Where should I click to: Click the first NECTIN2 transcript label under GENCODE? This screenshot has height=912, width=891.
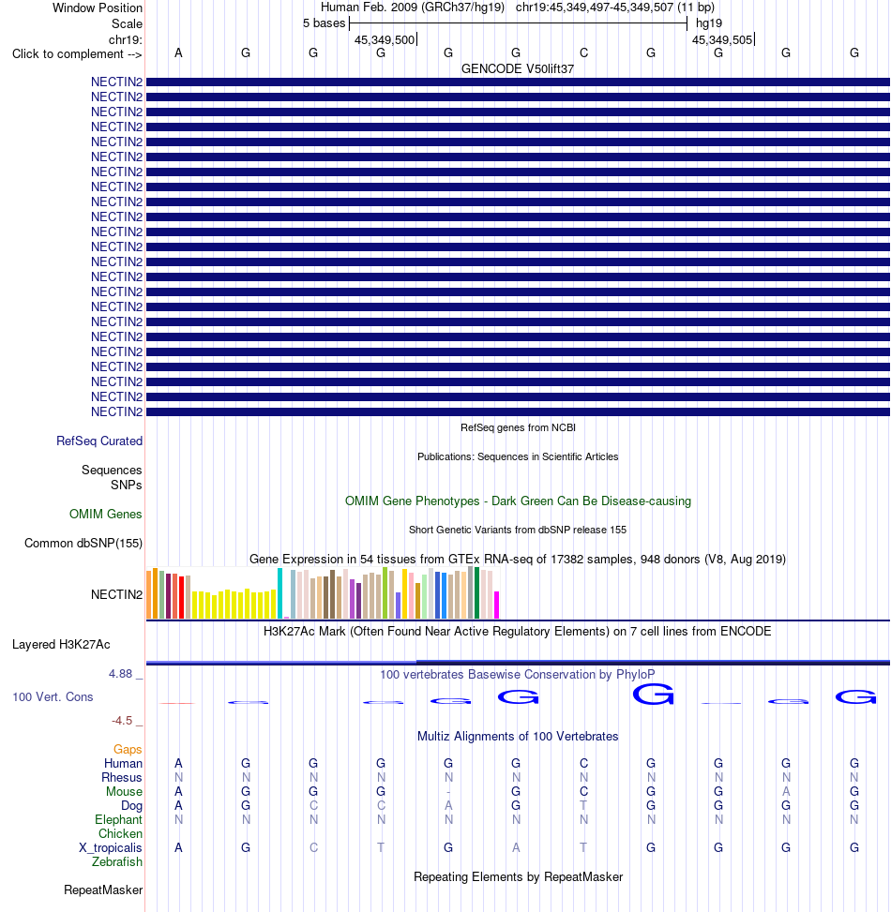pyautogui.click(x=116, y=82)
